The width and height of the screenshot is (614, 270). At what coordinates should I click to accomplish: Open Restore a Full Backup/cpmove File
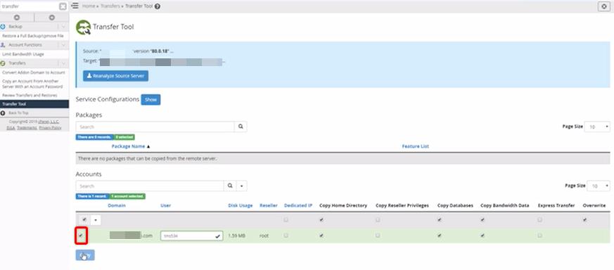[32, 36]
